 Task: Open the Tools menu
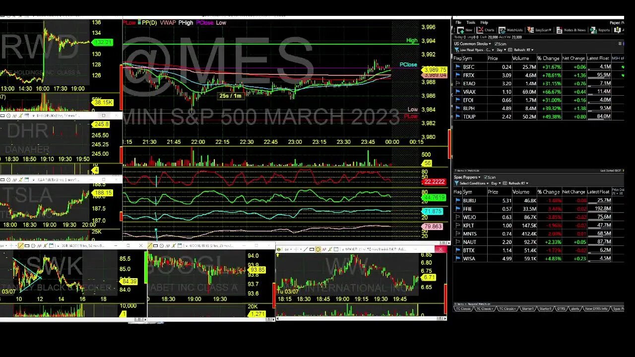pos(471,22)
